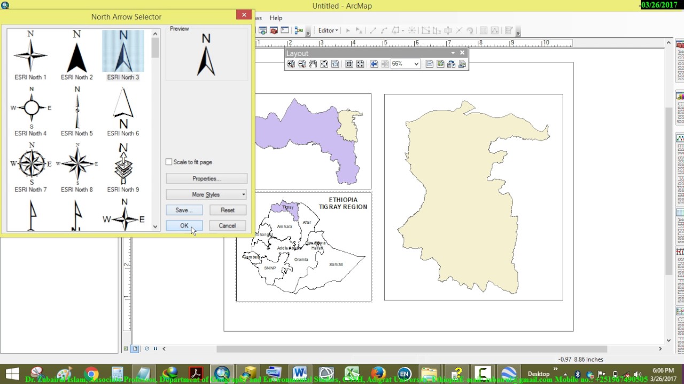Click Layout Zoom Out tool
This screenshot has width=684, height=384.
[x=302, y=64]
